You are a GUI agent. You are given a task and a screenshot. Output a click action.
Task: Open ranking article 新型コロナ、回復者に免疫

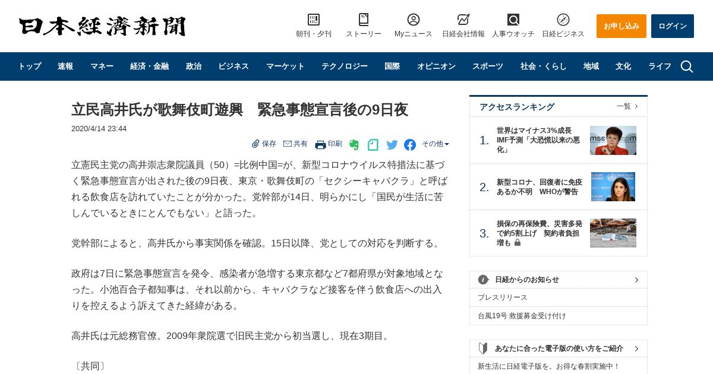[x=540, y=187]
